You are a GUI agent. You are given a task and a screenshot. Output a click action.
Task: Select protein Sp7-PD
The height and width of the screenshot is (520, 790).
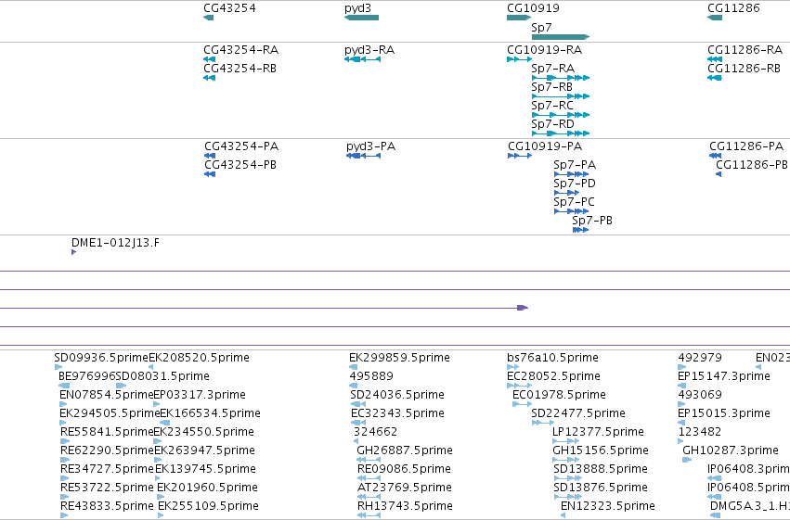click(x=567, y=193)
